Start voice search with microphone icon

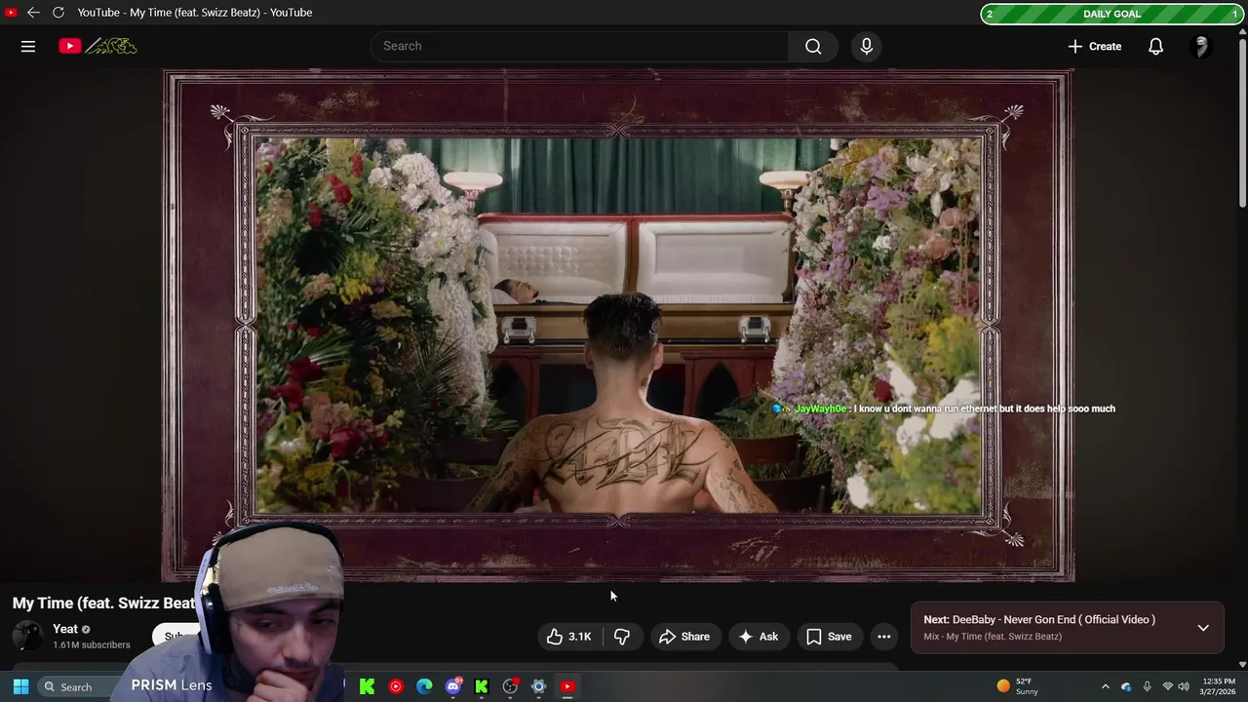tap(867, 46)
